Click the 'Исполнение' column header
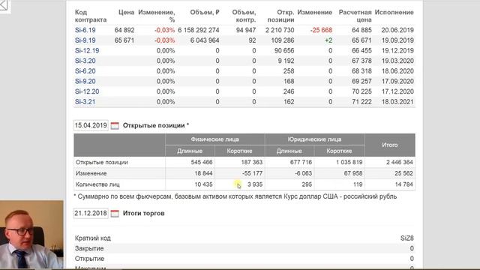Screen dimensions: 480x270 point(394,12)
